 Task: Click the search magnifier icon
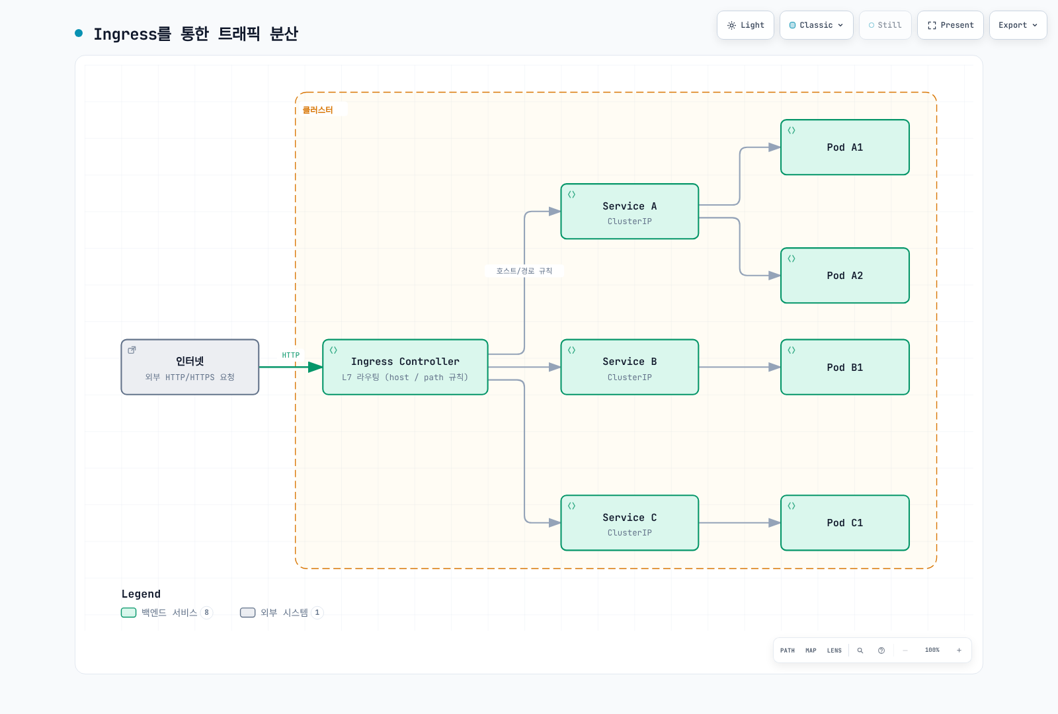tap(860, 651)
